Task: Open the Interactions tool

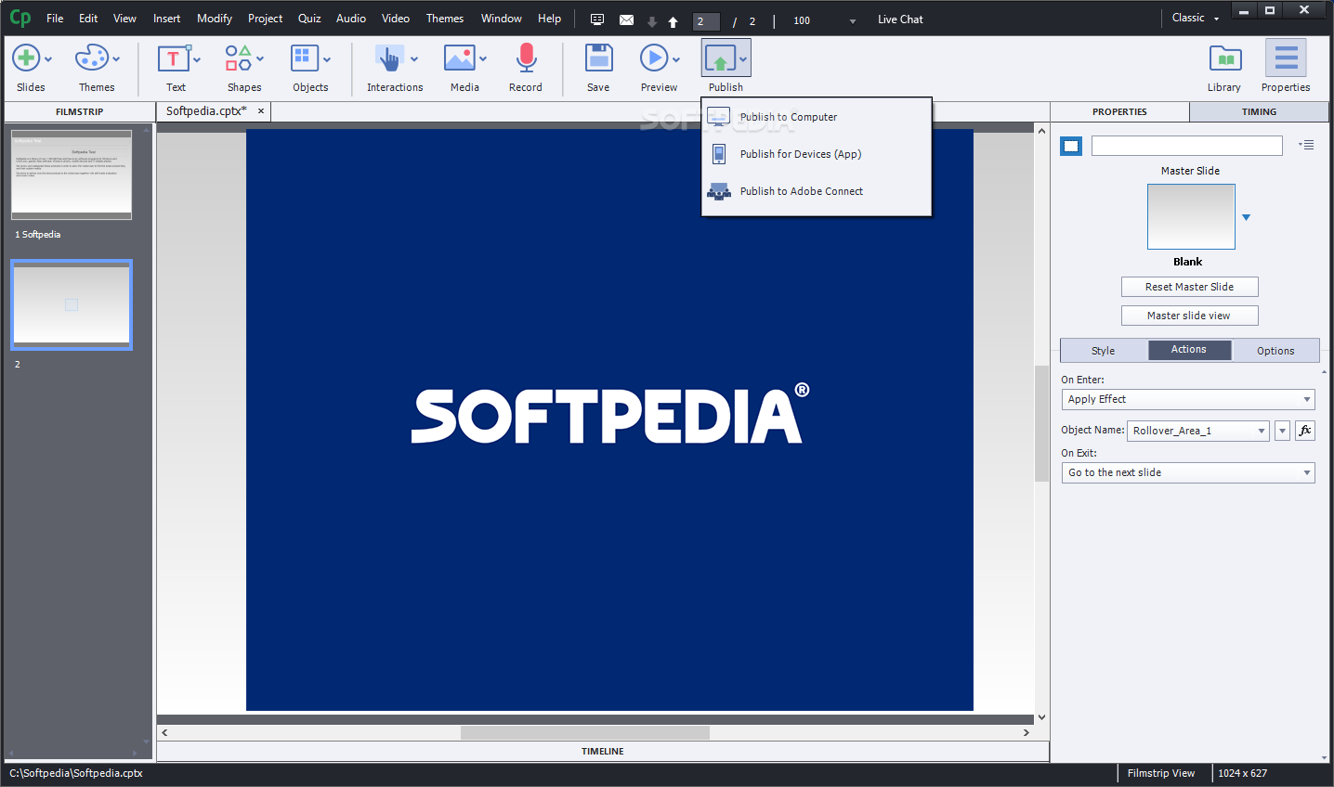Action: [389, 58]
